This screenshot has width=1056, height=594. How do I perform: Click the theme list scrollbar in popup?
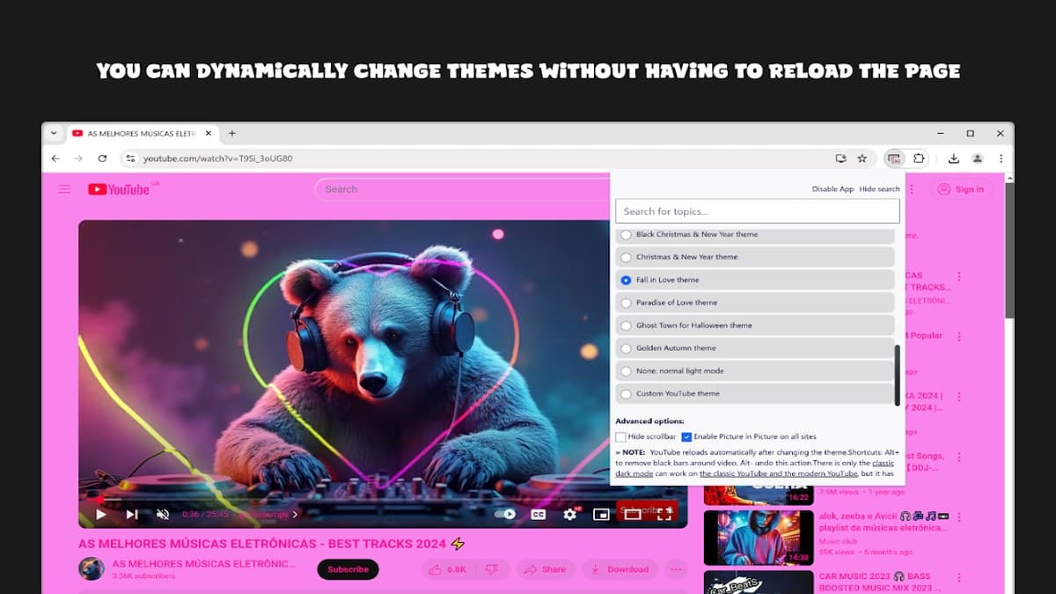pyautogui.click(x=897, y=376)
